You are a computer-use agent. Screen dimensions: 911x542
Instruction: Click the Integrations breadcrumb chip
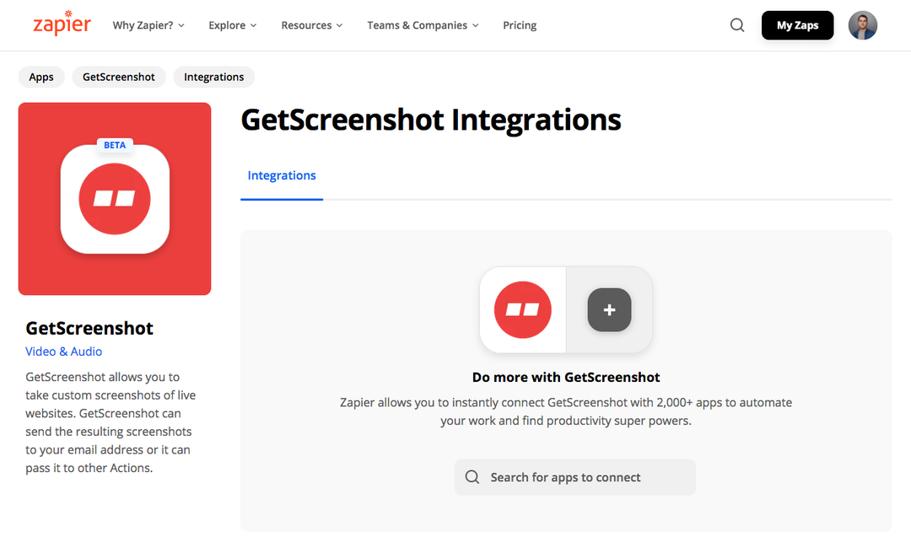point(213,77)
